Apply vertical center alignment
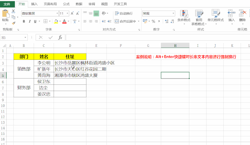Viewport: 250px width, 145px height. (x=90, y=13)
